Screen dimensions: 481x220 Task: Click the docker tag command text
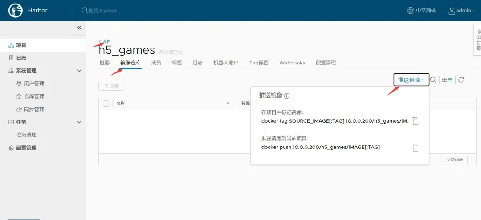334,121
